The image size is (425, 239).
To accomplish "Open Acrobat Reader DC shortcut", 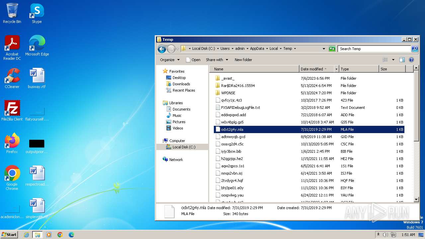I will [x=12, y=47].
